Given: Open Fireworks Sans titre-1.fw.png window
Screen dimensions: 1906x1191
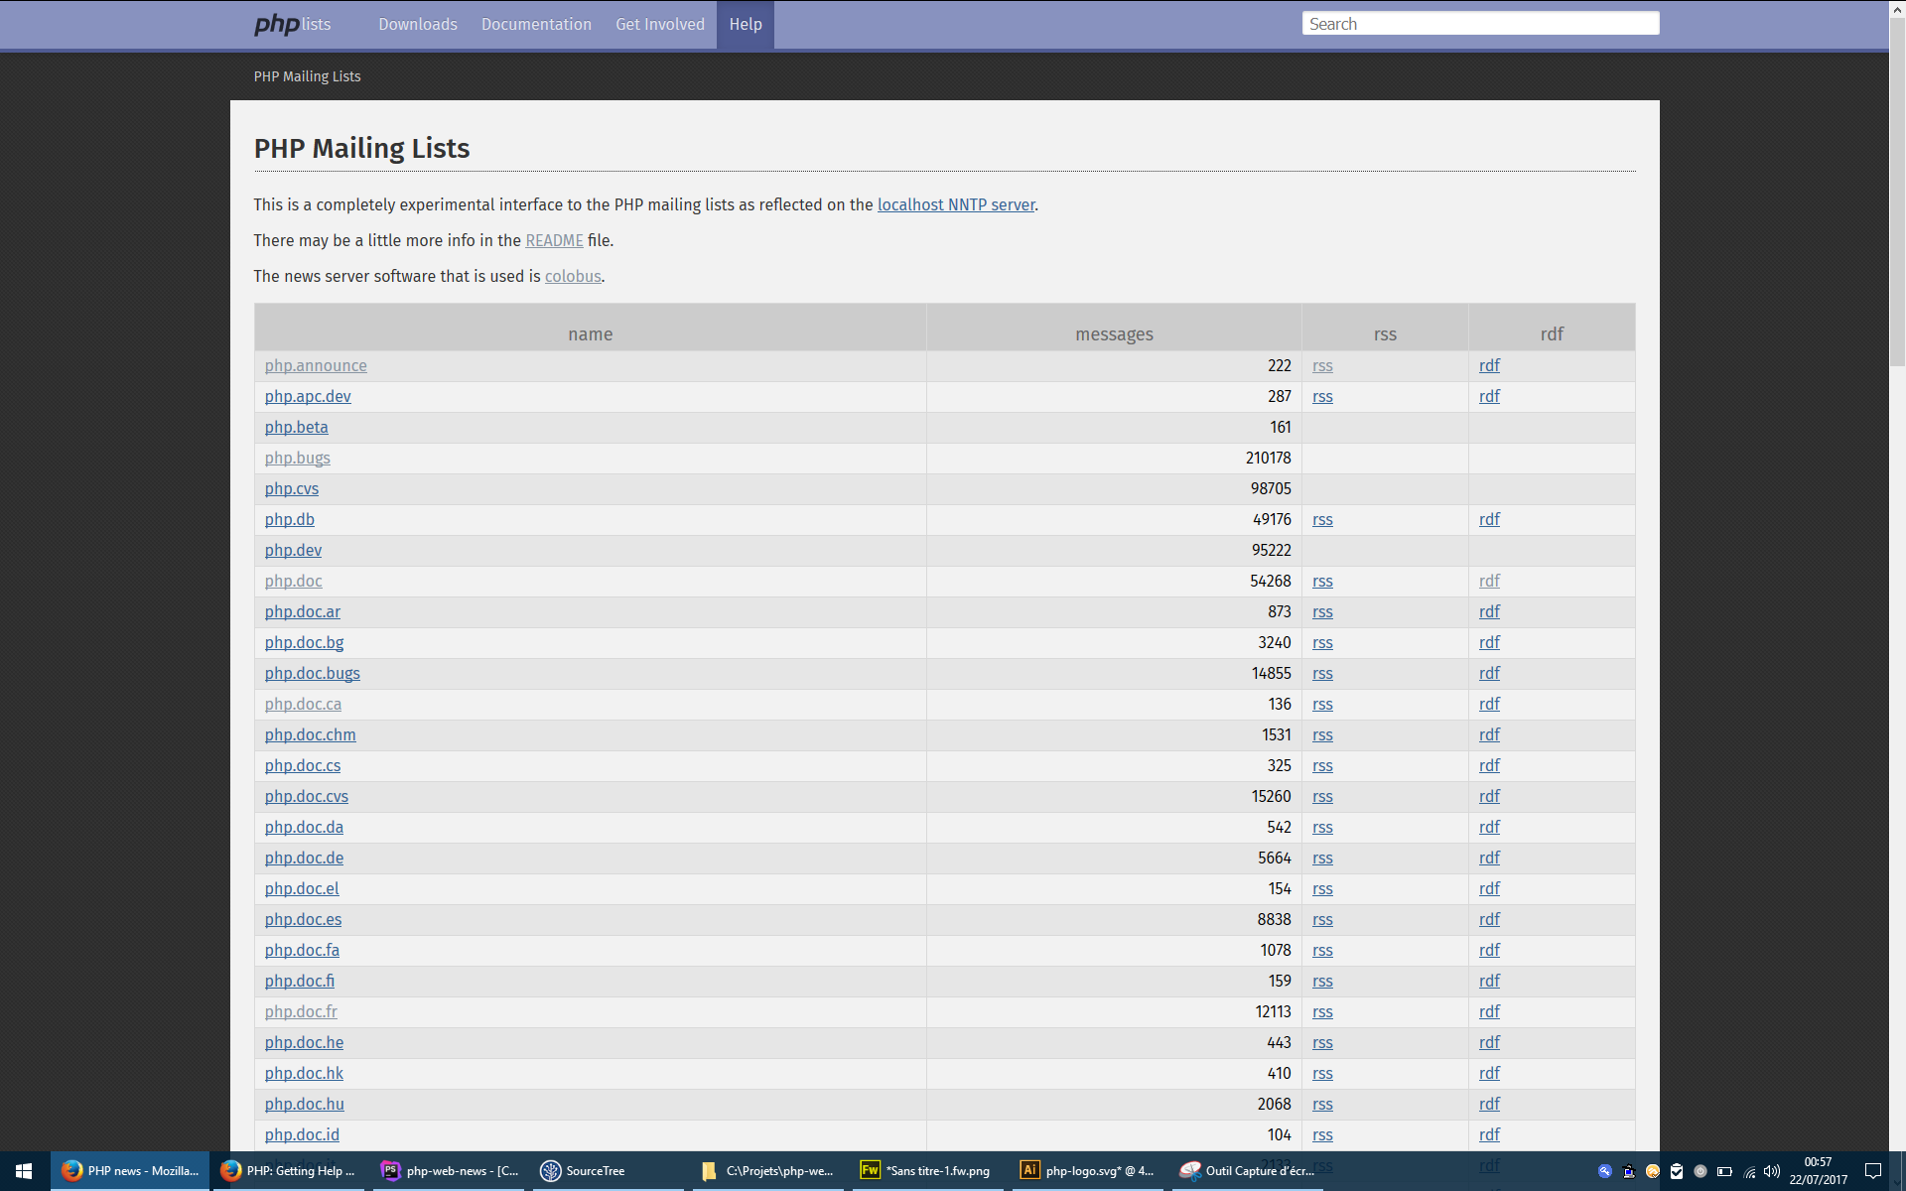Looking at the screenshot, I should (925, 1171).
